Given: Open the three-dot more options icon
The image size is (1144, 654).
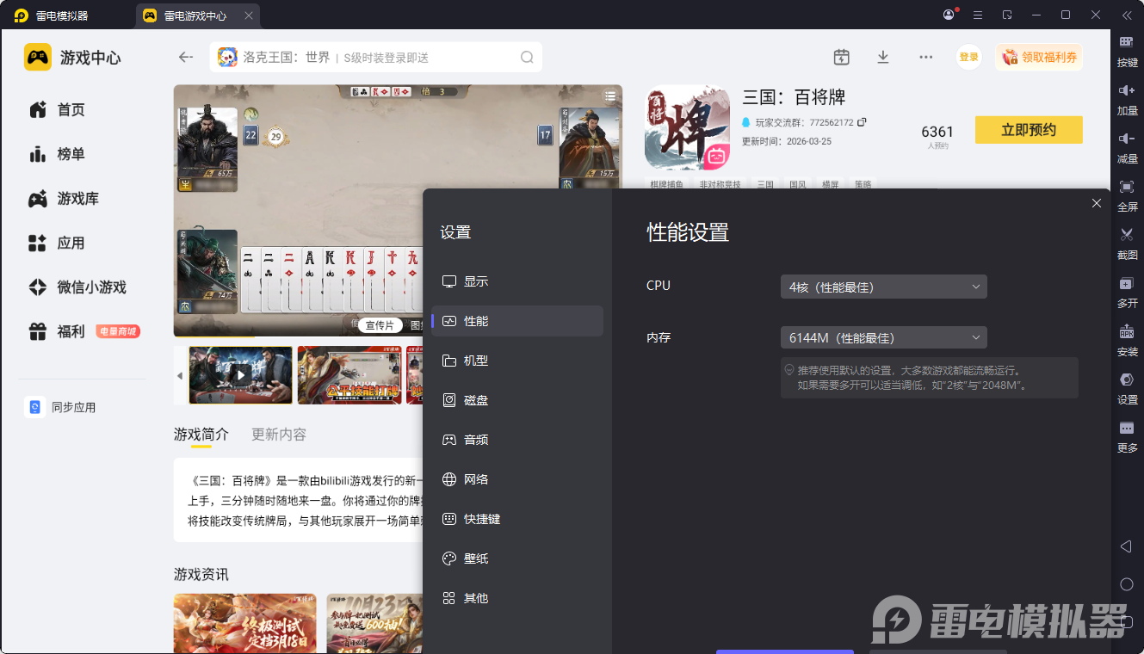Looking at the screenshot, I should click(926, 57).
